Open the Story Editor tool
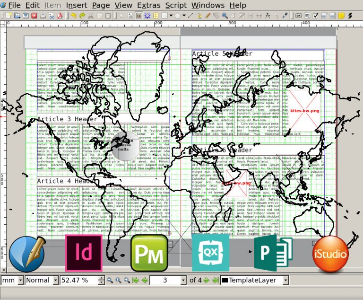This screenshot has height=300, width=363. tap(242, 16)
